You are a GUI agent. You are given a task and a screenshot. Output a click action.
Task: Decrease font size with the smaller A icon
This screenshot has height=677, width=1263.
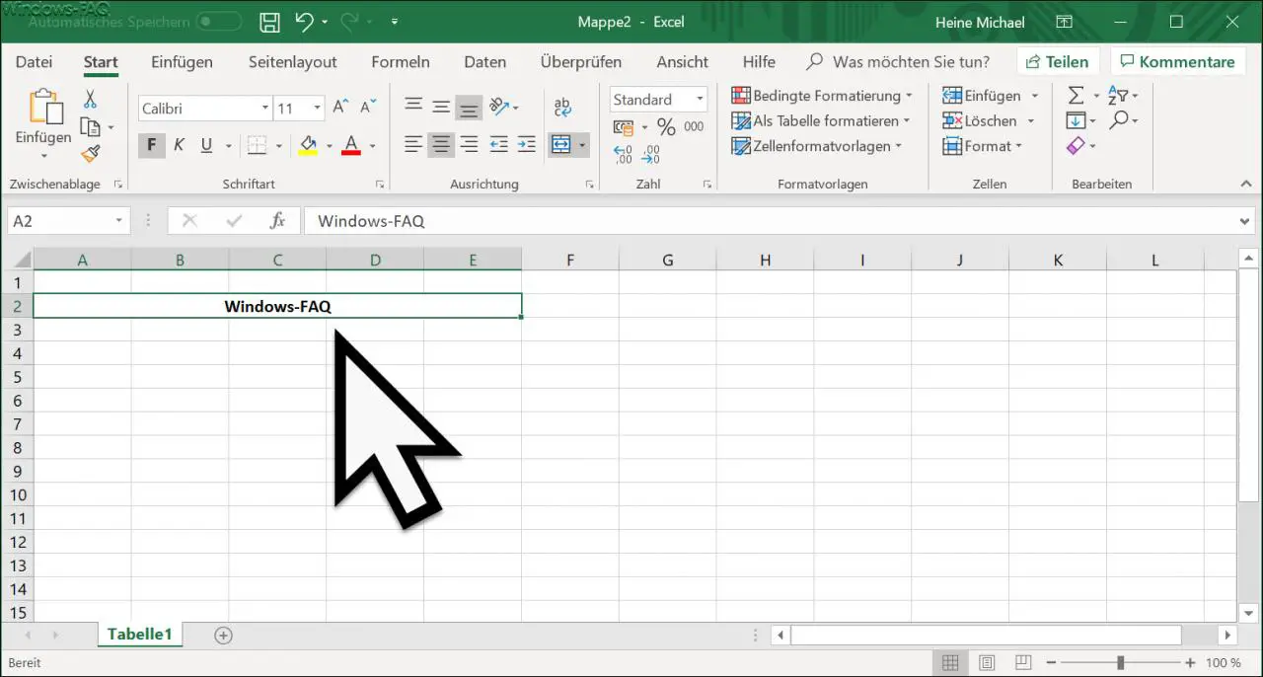click(x=368, y=108)
